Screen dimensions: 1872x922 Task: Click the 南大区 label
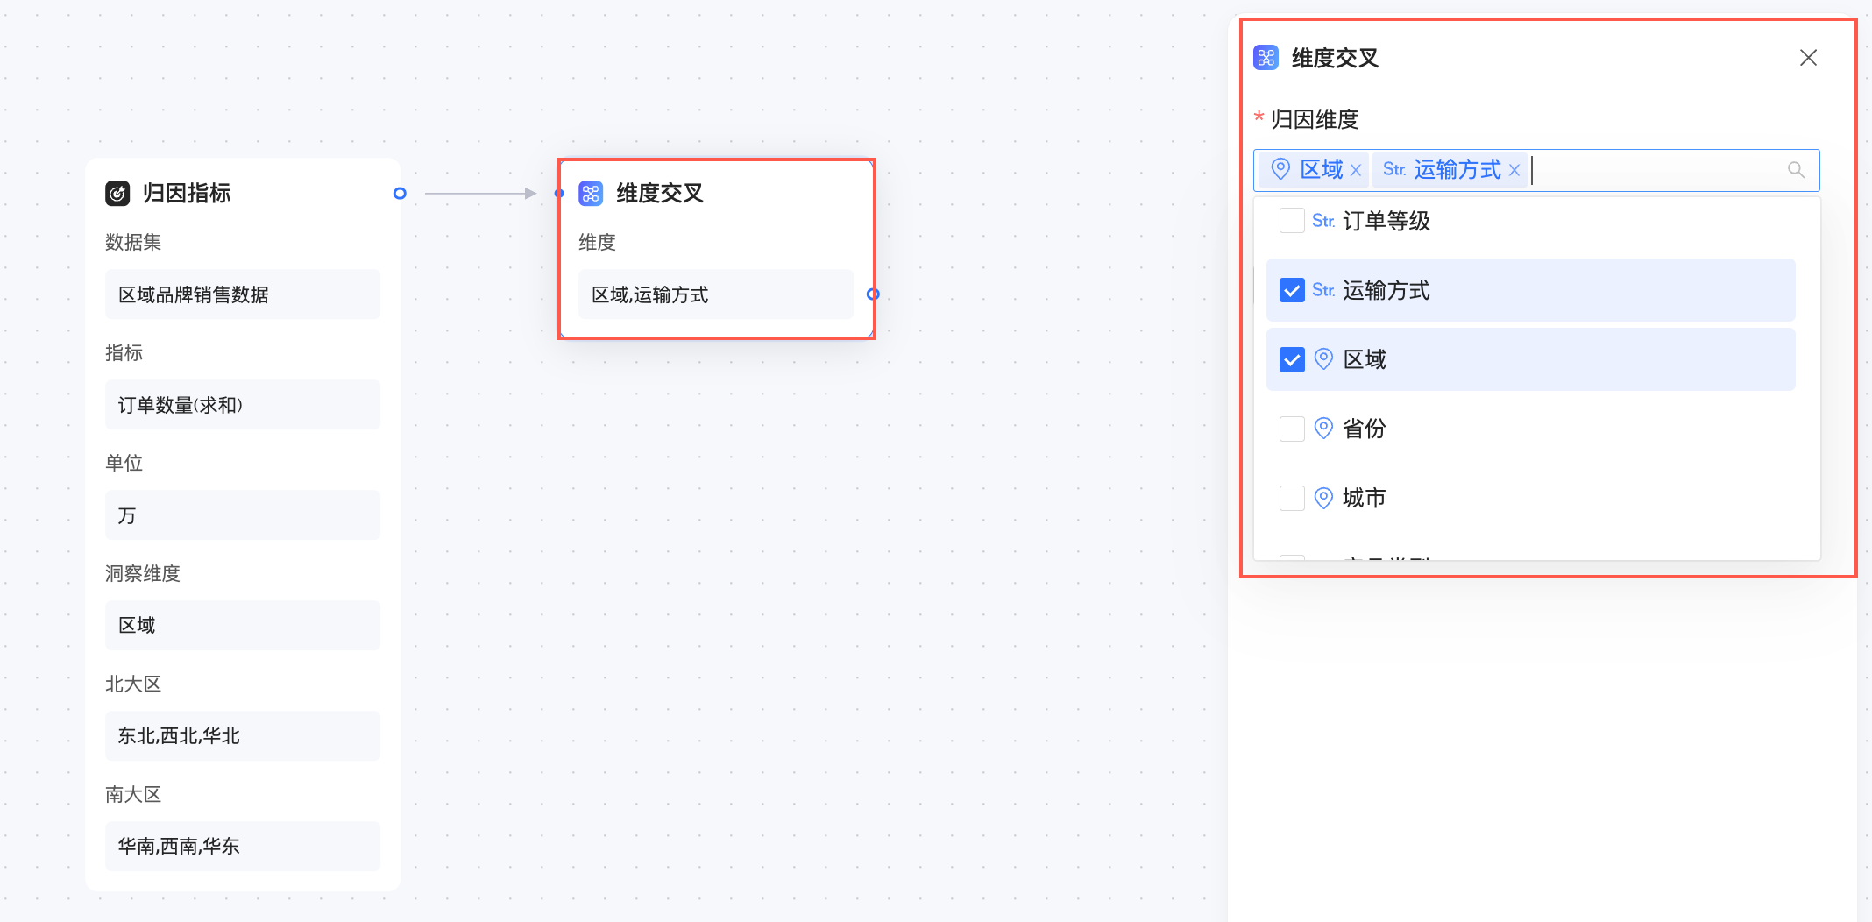click(x=133, y=794)
